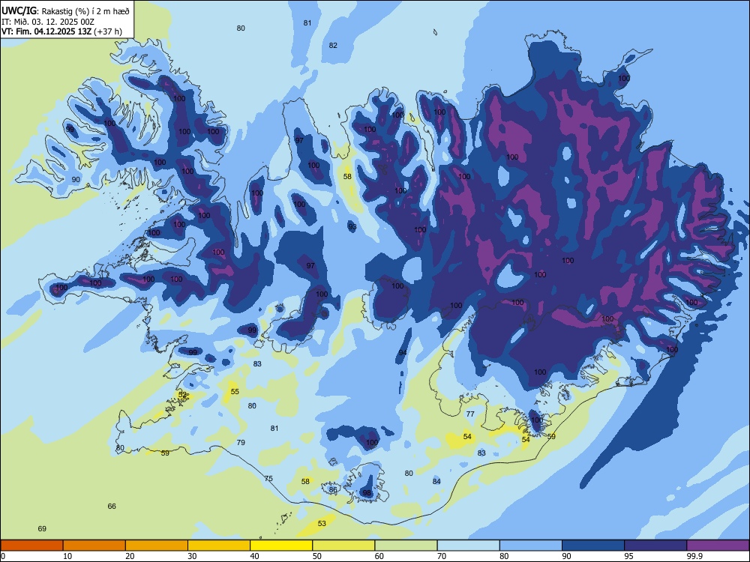
Task: Click the '20' legend tick label
Action: (130, 556)
